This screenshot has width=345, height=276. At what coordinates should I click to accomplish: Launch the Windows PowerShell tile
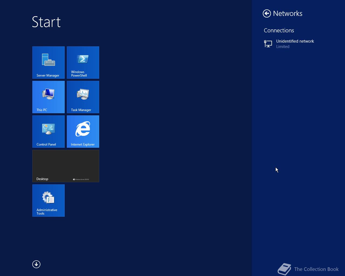pos(83,63)
